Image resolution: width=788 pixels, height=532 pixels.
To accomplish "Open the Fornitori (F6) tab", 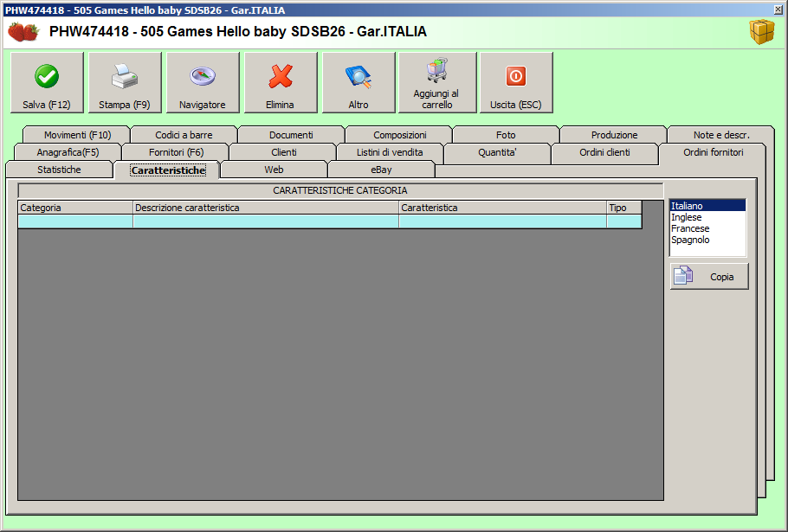I will tap(176, 152).
